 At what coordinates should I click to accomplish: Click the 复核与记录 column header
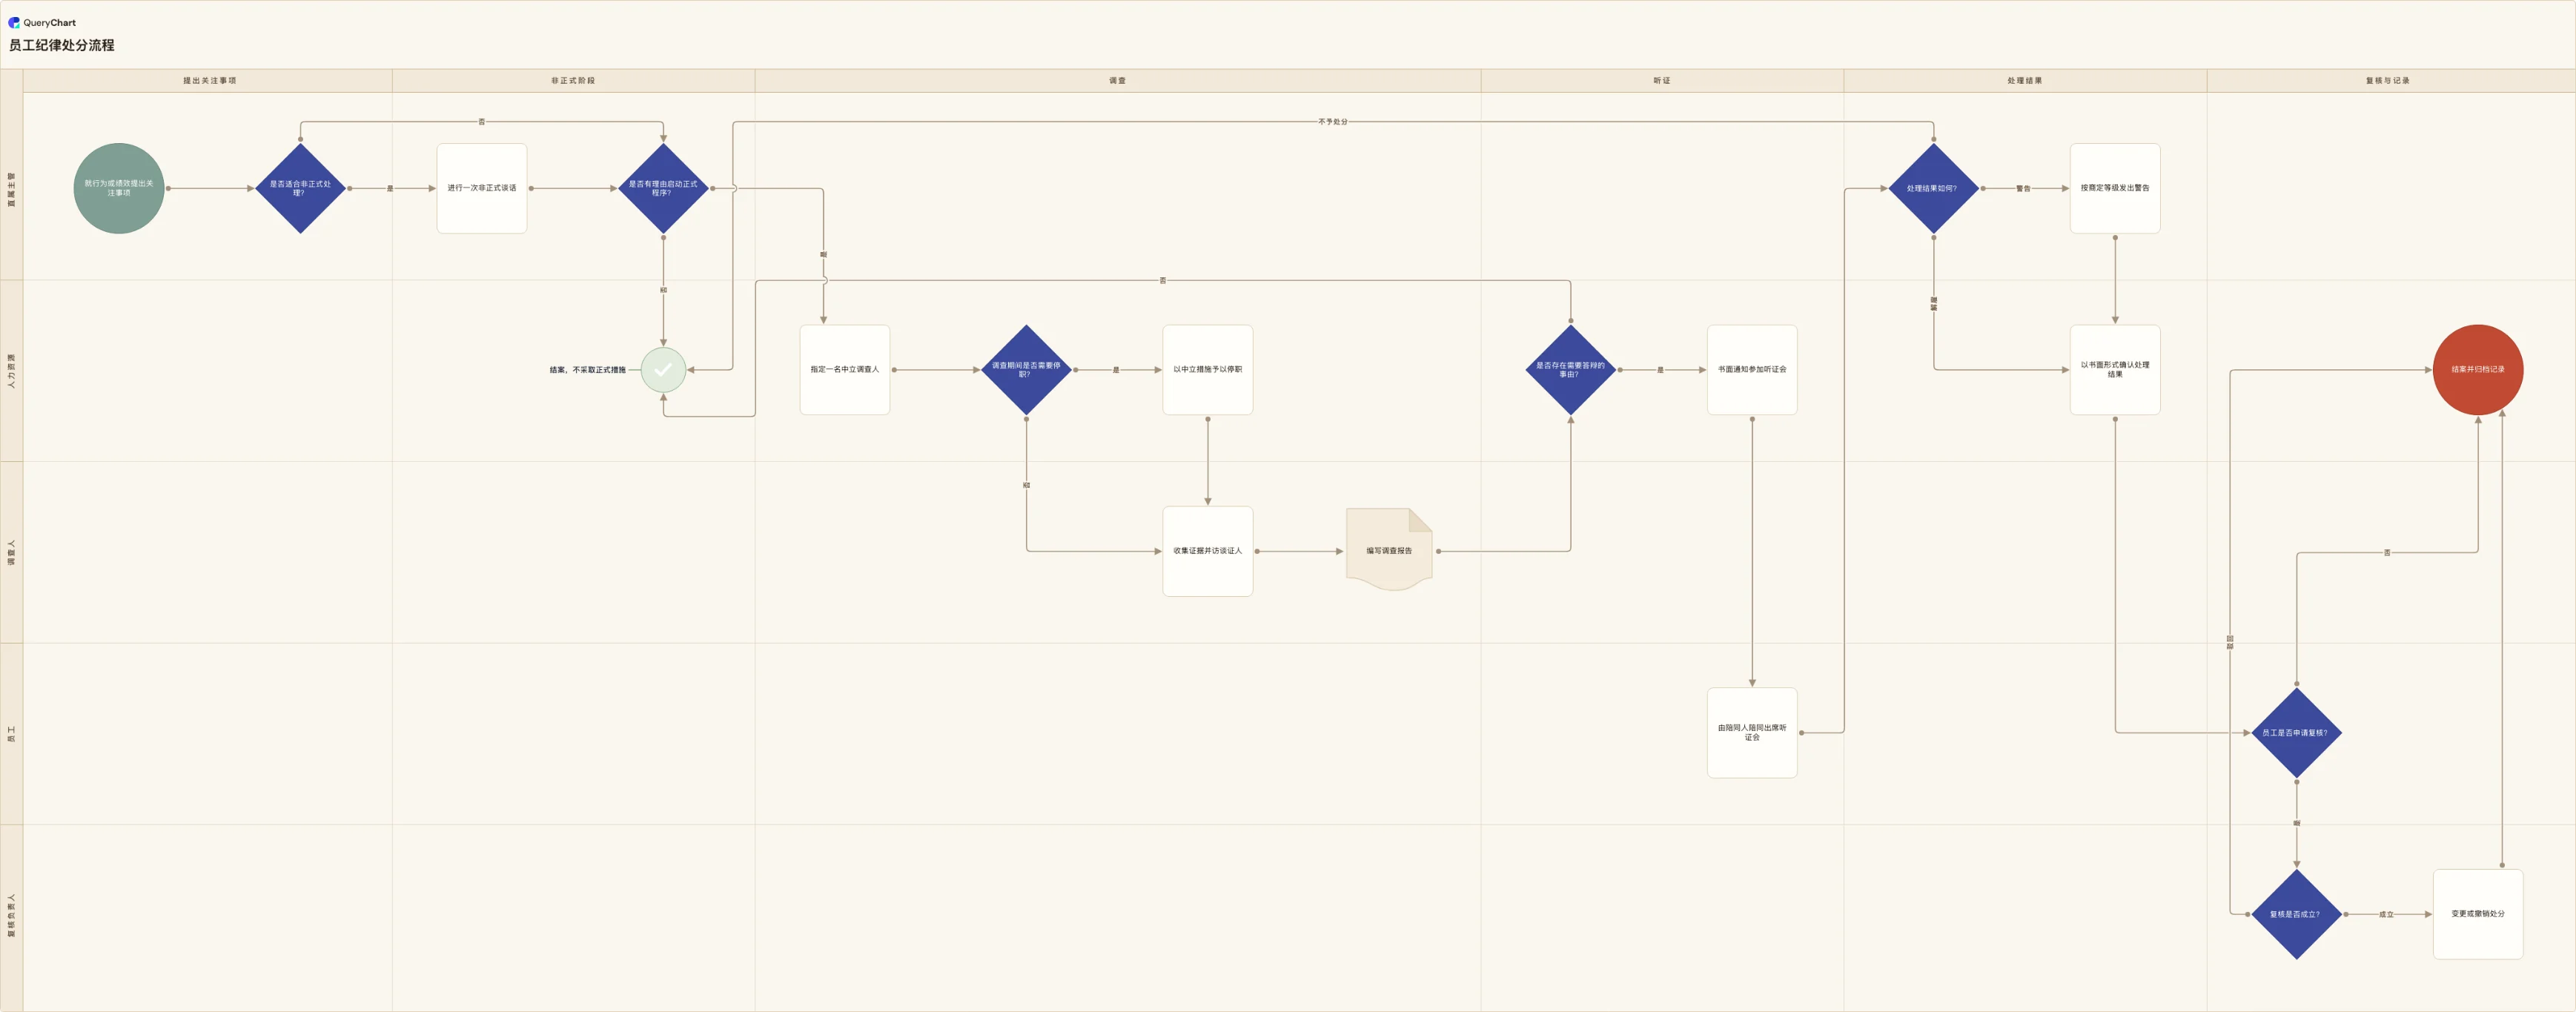(x=2388, y=81)
